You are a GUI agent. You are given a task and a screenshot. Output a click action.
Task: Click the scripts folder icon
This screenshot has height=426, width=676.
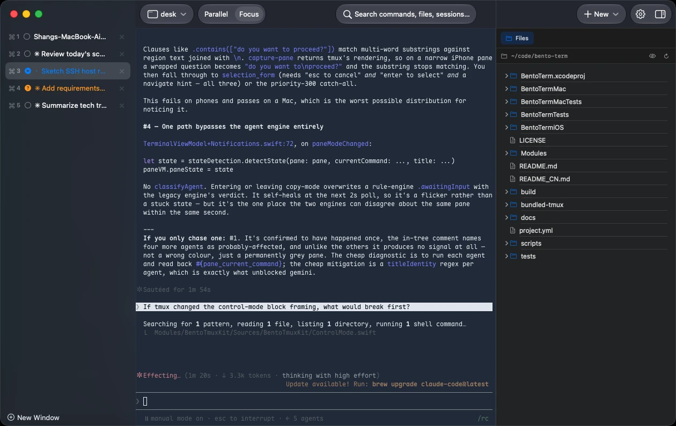pyautogui.click(x=513, y=243)
